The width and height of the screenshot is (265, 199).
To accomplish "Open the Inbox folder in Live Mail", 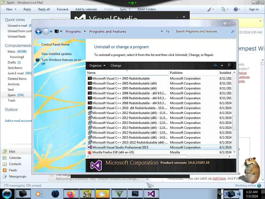I will coord(17,52).
